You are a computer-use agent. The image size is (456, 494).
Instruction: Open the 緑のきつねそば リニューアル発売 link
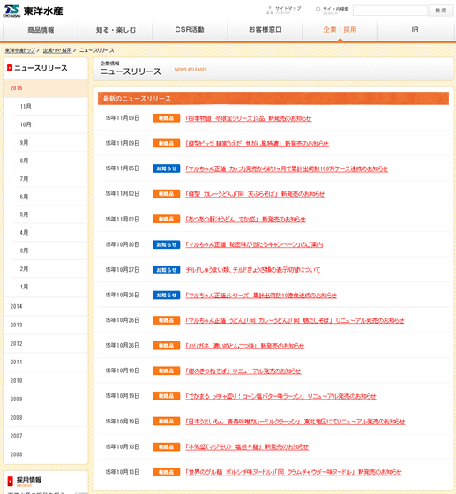pos(243,370)
